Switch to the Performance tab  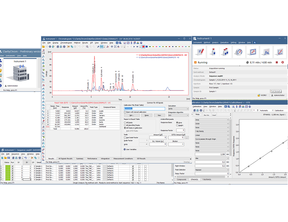pyautogui.click(x=92, y=159)
